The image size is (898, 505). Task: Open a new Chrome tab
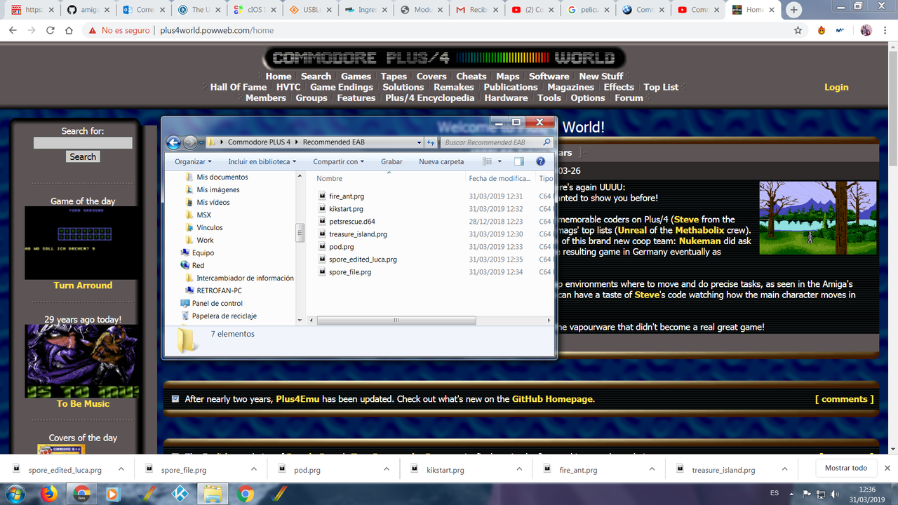[x=793, y=10]
